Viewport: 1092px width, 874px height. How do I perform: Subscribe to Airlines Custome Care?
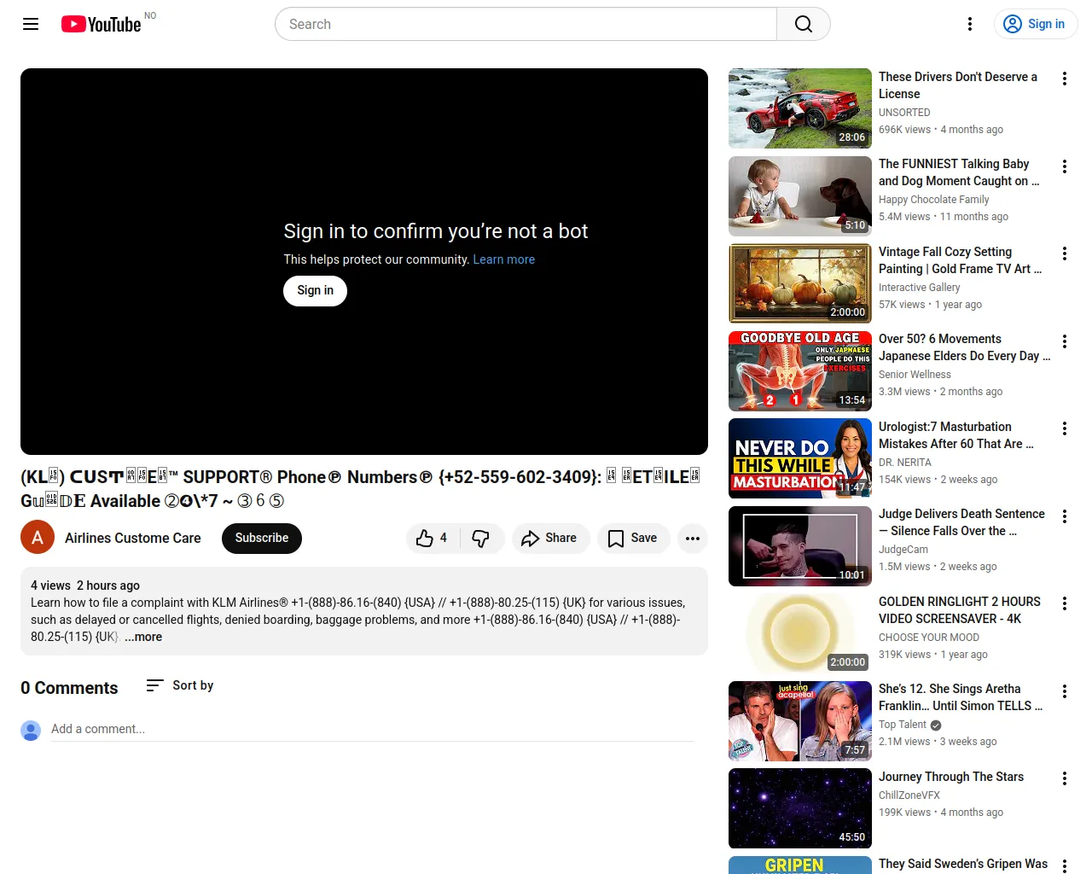(x=261, y=539)
